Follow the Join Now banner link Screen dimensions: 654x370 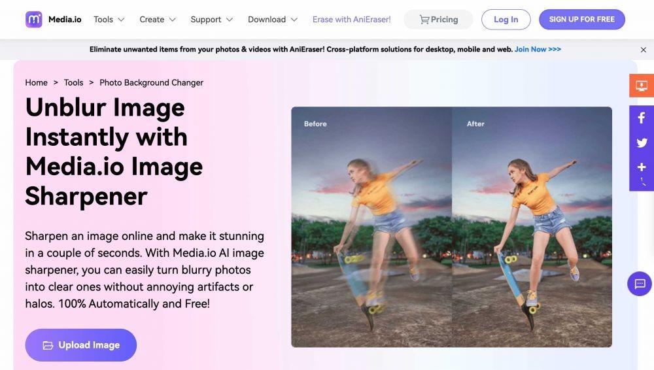click(x=538, y=49)
